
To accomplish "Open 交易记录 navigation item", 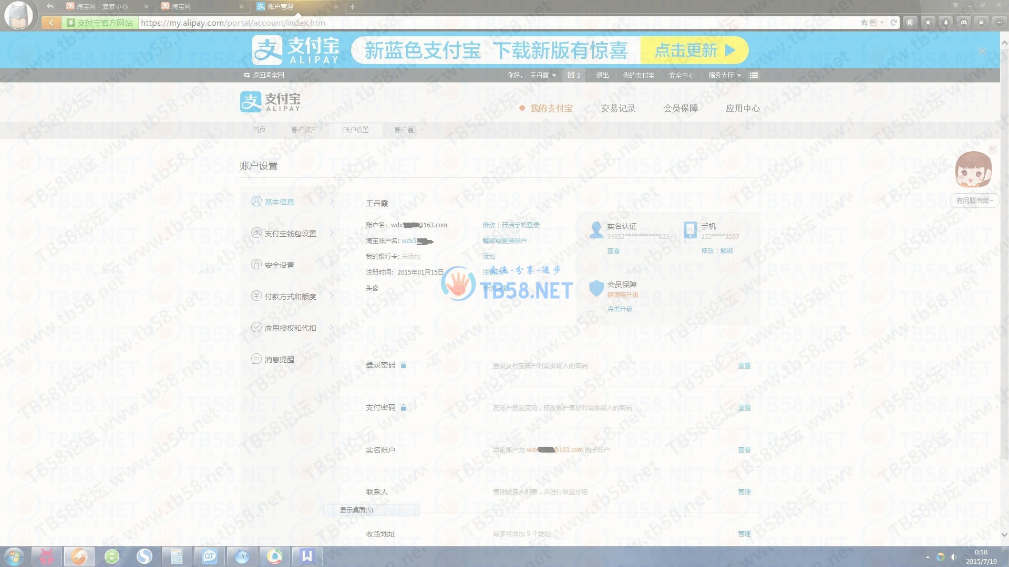I will click(x=618, y=108).
